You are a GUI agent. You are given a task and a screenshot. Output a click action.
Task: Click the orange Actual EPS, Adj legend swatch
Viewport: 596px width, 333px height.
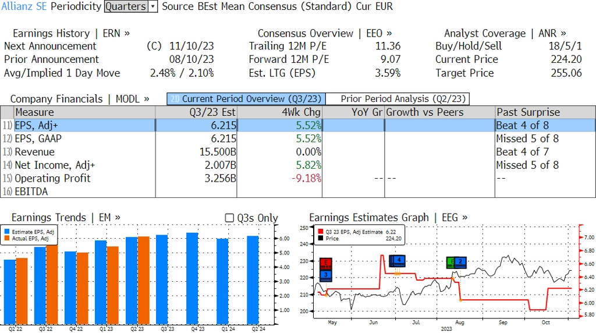point(7,238)
